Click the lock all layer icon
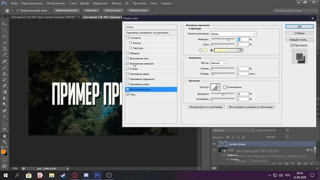Image resolution: width=320 pixels, height=180 pixels. (243, 137)
